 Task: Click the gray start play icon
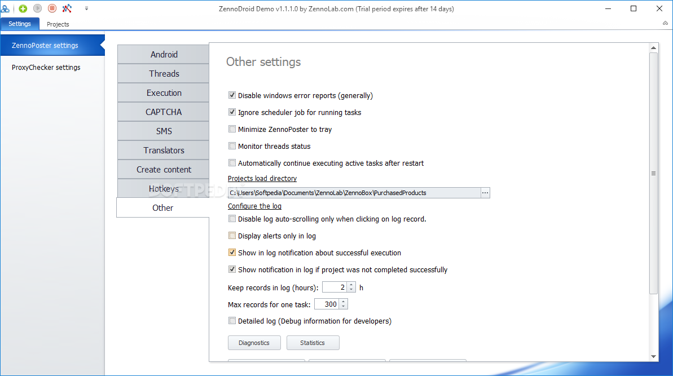coord(38,8)
